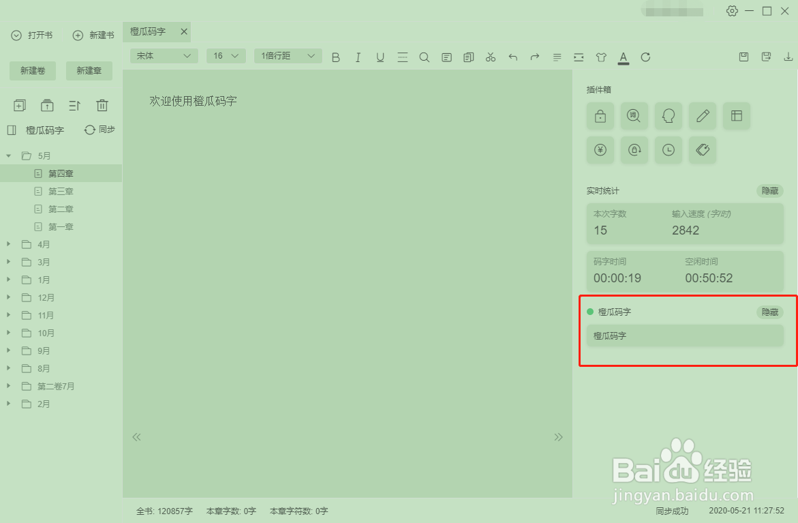Click the 新建书 new book button

pos(93,35)
